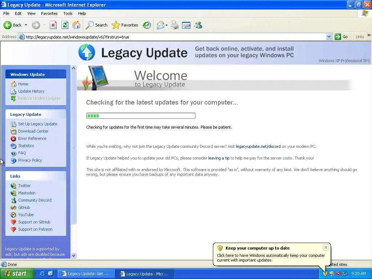Click the sidebar scroll down arrow

(x=73, y=255)
